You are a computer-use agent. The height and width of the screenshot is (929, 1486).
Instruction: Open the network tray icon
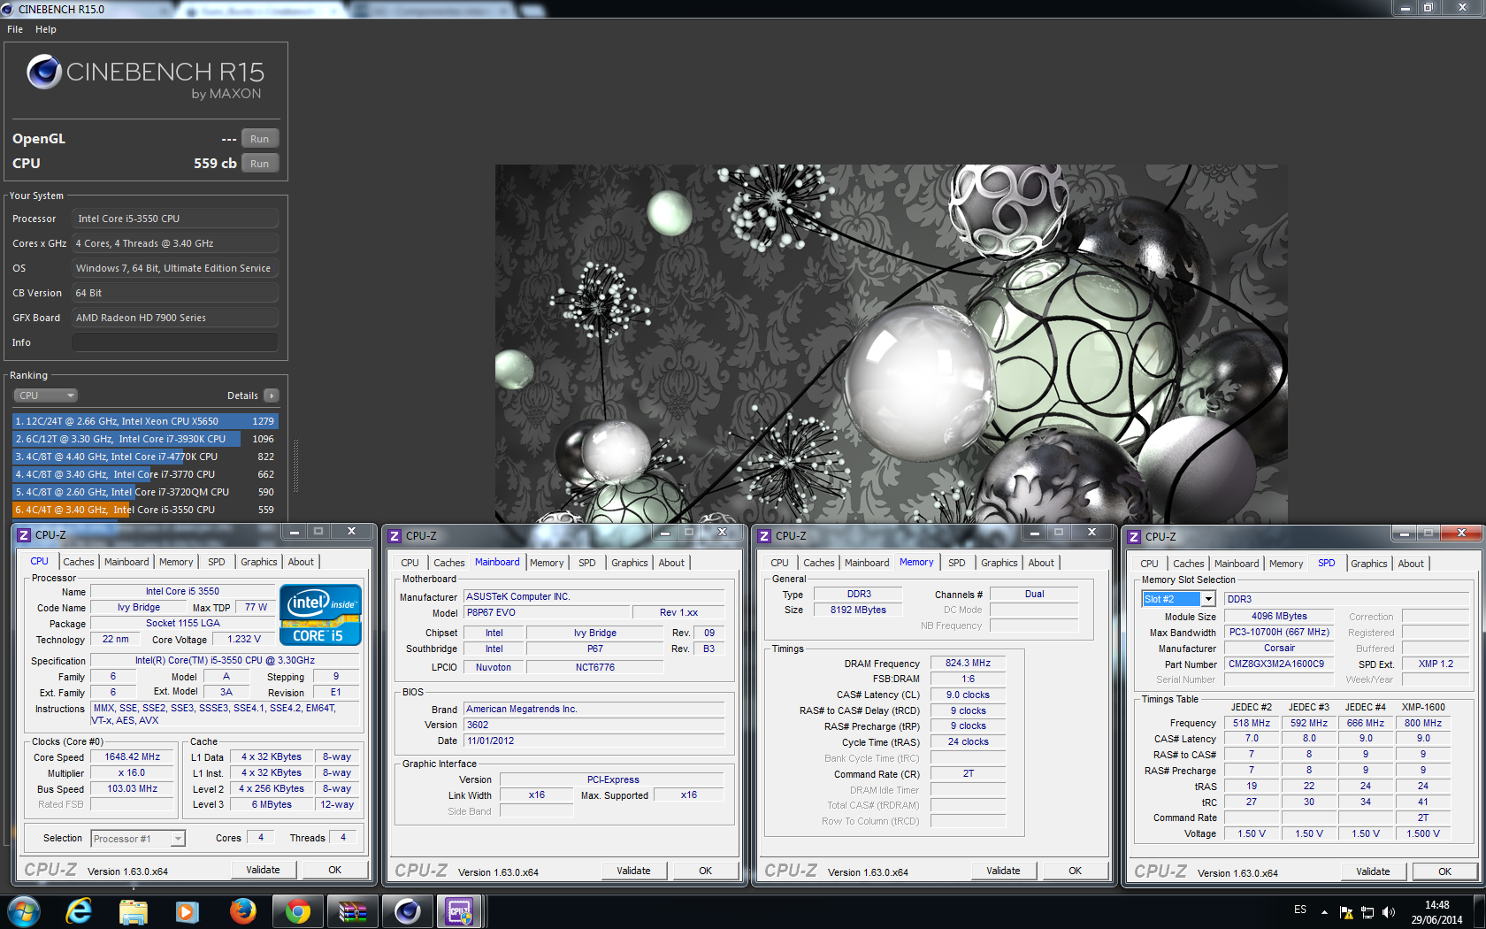pyautogui.click(x=1367, y=912)
